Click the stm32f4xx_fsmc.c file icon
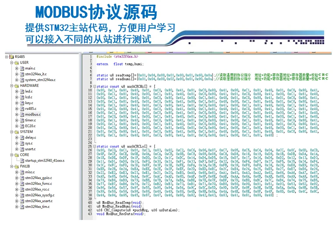This screenshot has height=233, width=333. coord(22,183)
